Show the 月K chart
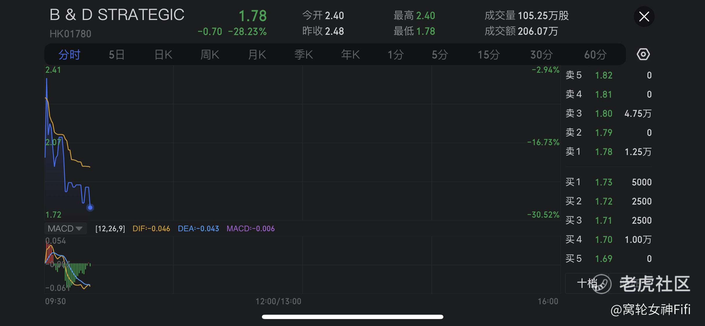705x326 pixels. 257,54
